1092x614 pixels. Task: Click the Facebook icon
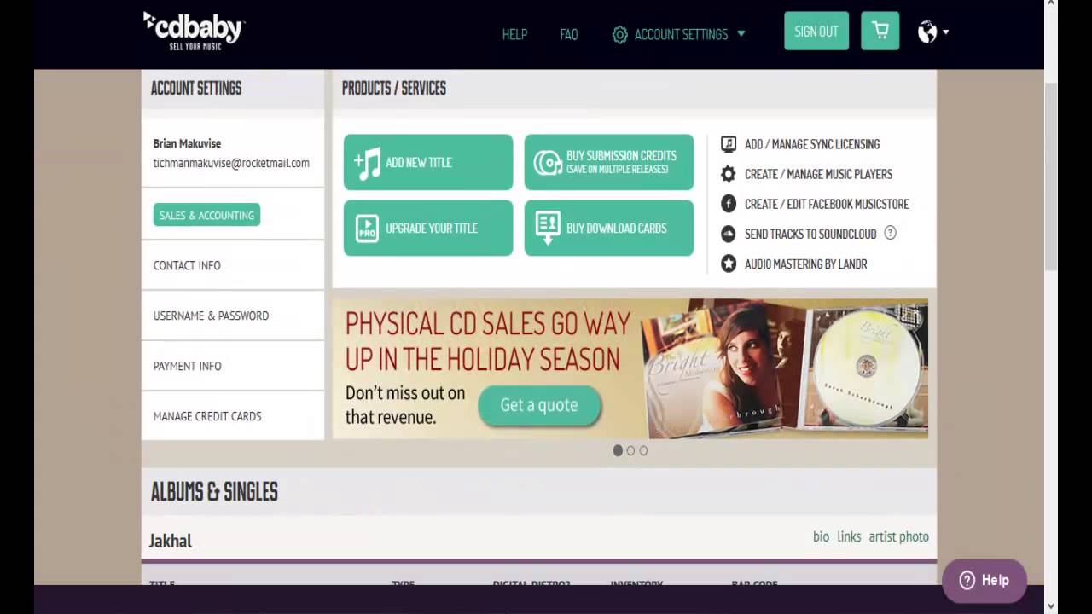729,204
